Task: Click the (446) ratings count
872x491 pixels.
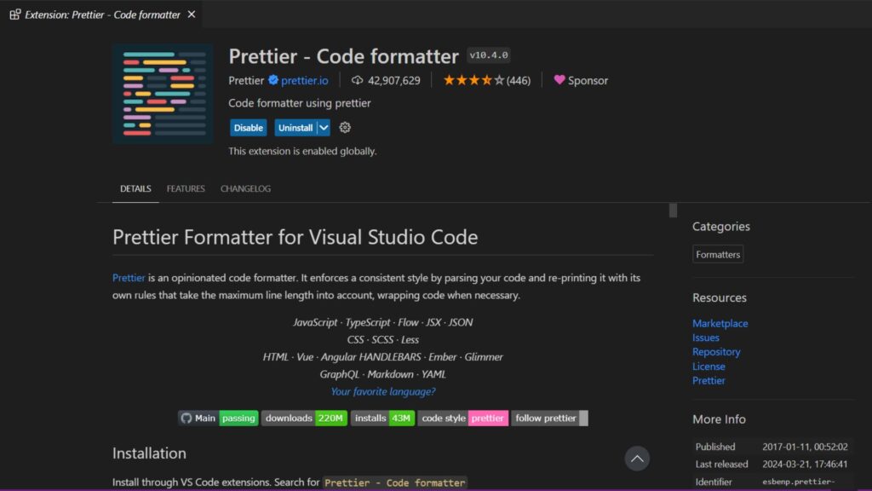Action: pos(519,80)
